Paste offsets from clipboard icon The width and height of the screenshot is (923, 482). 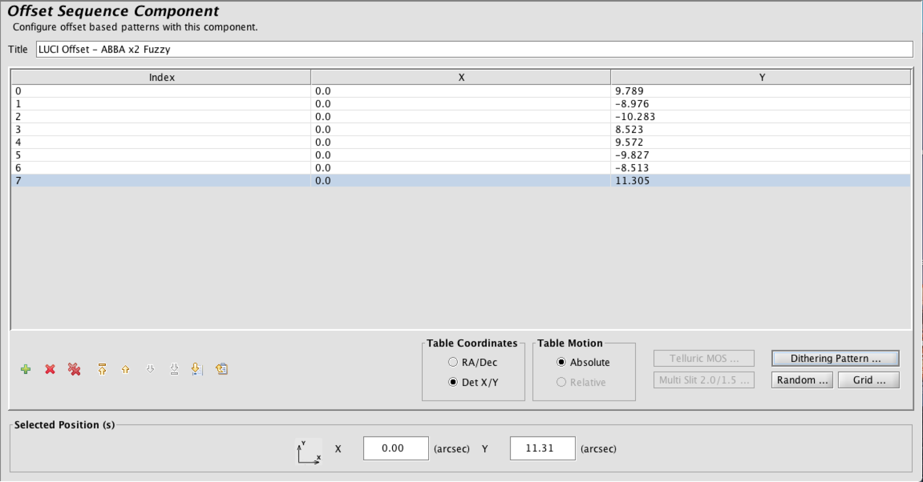(x=221, y=369)
